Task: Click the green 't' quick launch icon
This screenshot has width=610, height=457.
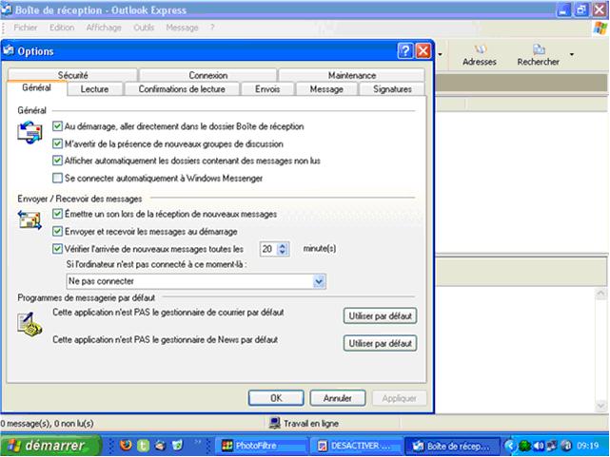Action: tap(143, 446)
